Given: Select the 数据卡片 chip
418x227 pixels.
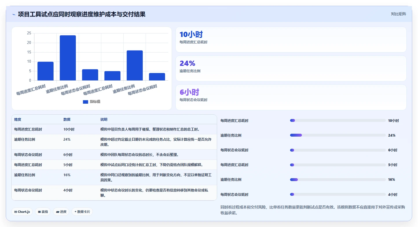Looking at the screenshot, I should coord(82,212).
